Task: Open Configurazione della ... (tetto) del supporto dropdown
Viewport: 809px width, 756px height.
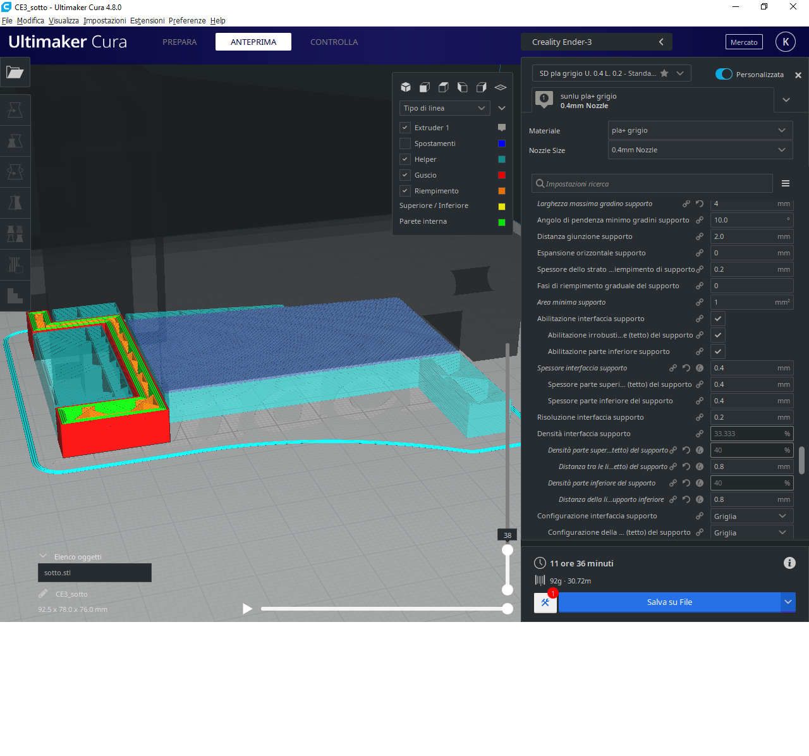Action: tap(751, 533)
